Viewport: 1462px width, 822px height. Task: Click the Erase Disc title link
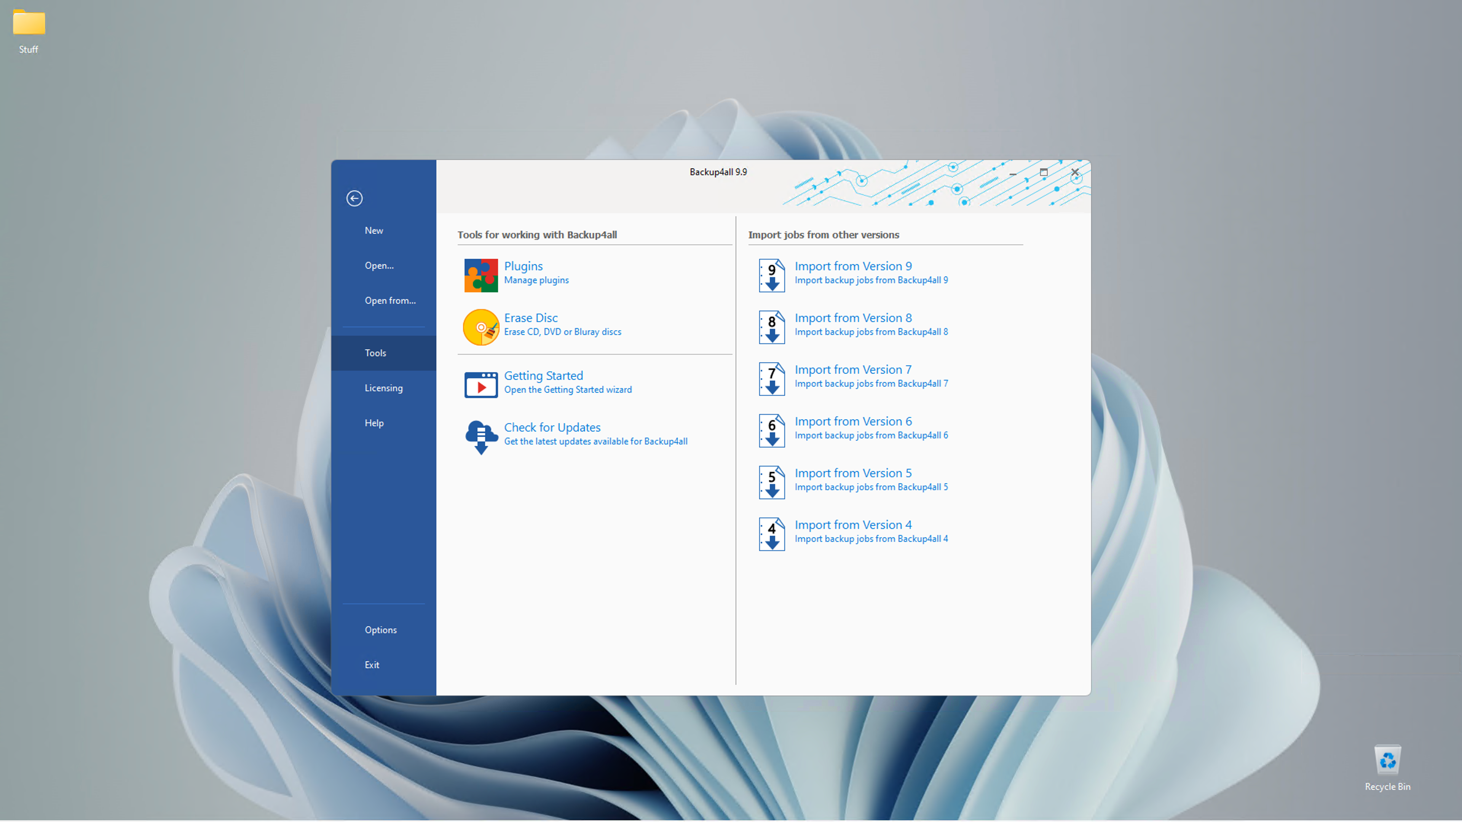(x=531, y=318)
